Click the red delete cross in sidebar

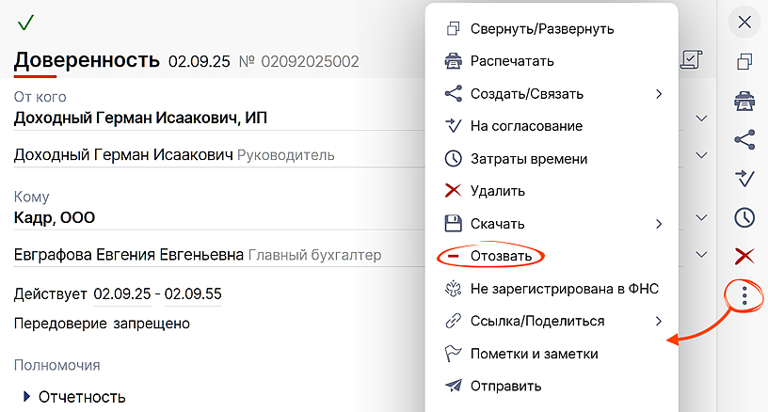click(744, 256)
